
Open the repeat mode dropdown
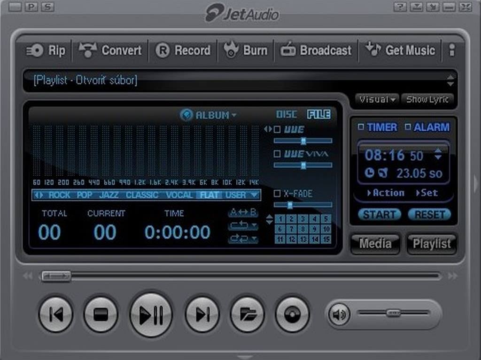[x=243, y=225]
